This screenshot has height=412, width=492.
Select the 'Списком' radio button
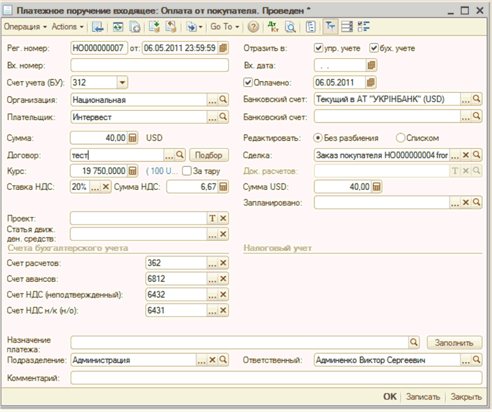click(401, 137)
